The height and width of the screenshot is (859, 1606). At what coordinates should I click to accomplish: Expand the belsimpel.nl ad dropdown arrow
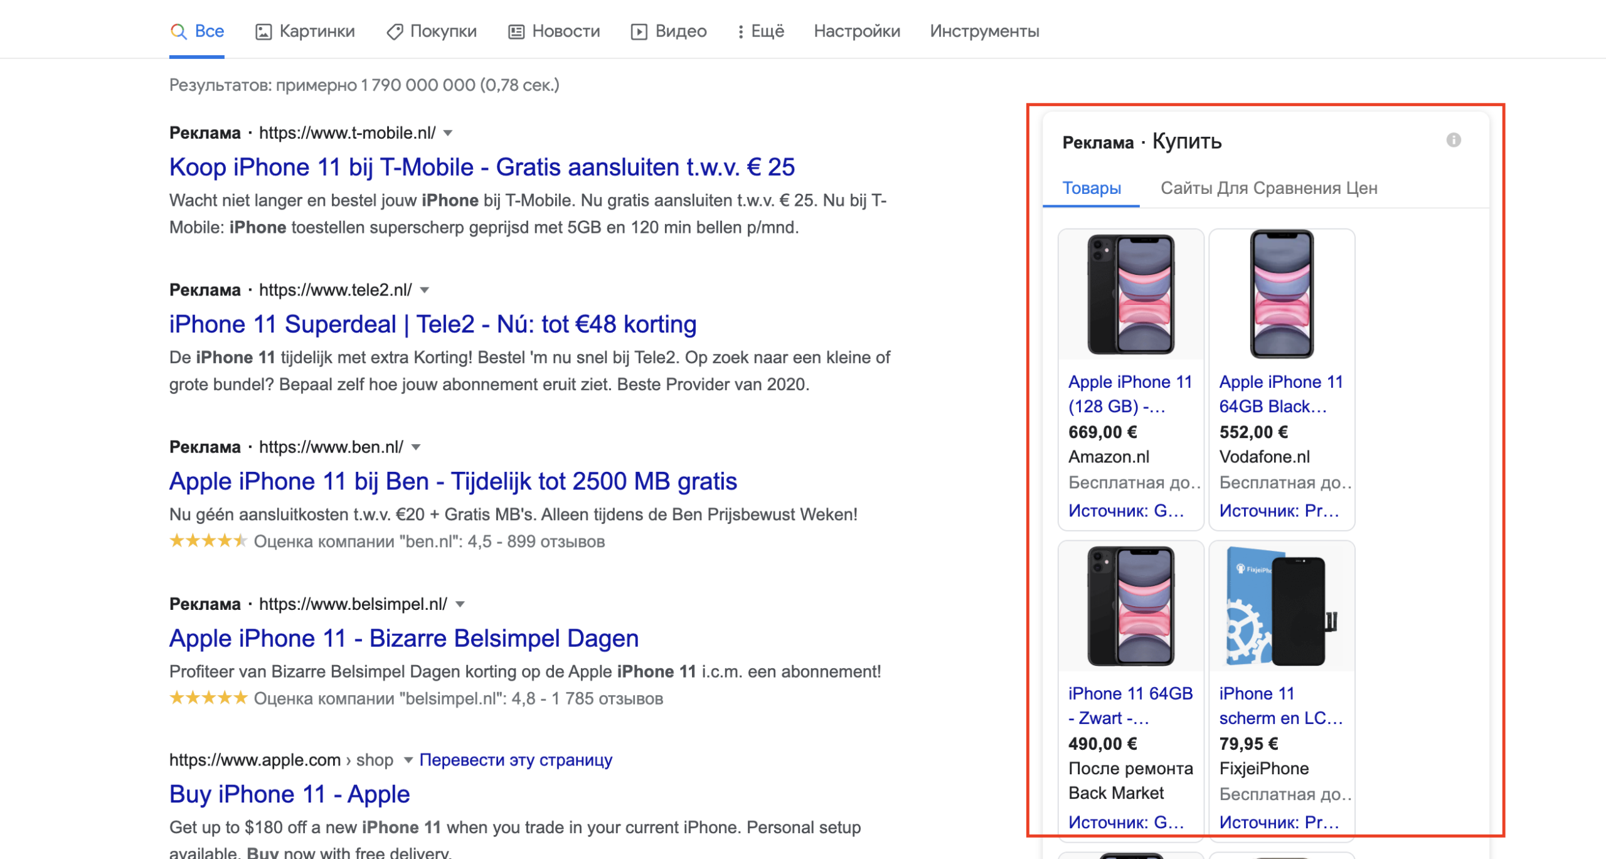[x=460, y=604]
